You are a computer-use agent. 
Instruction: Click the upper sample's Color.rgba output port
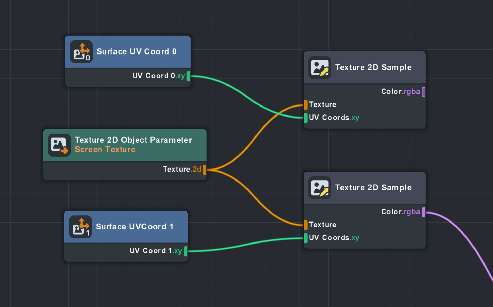click(x=424, y=92)
